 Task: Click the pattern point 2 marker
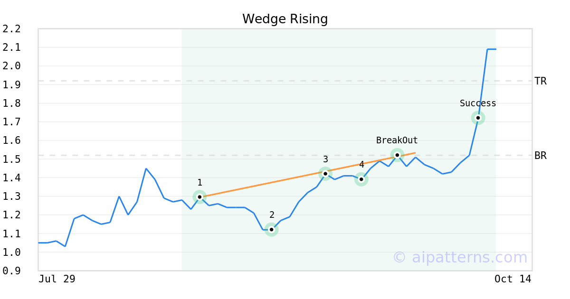[x=271, y=230]
